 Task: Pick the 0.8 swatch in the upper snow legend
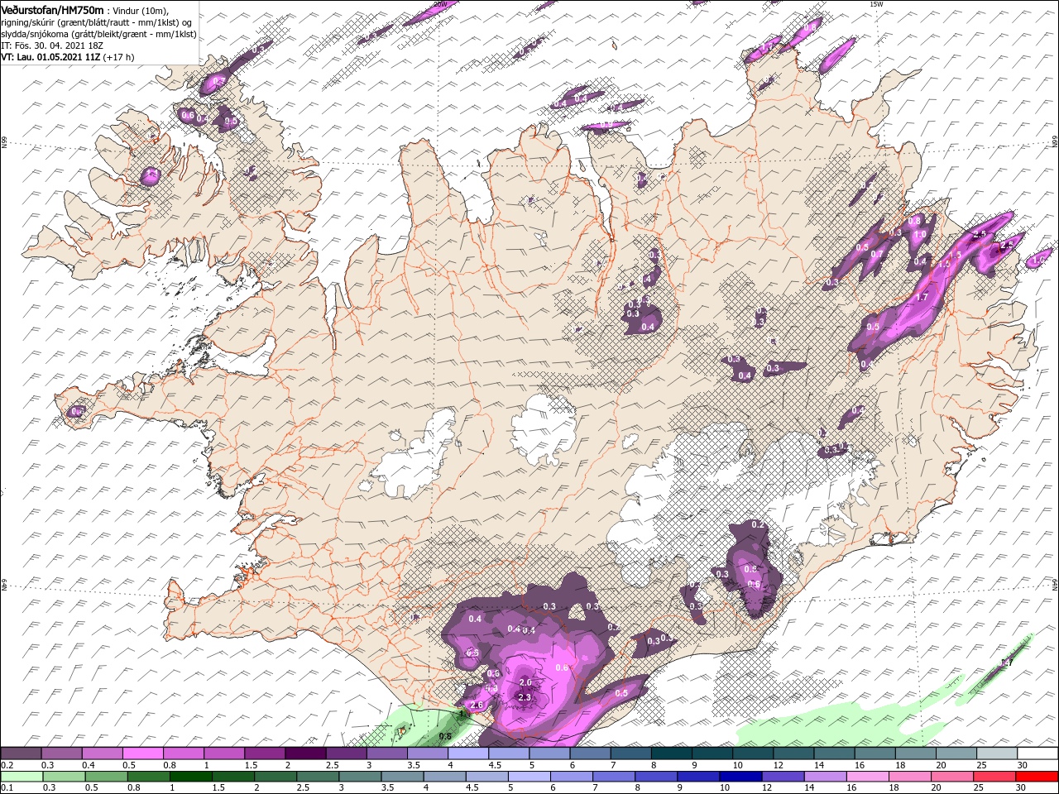tap(183, 753)
